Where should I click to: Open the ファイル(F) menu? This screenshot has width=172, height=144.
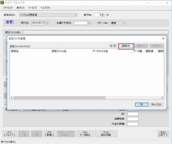(8, 8)
